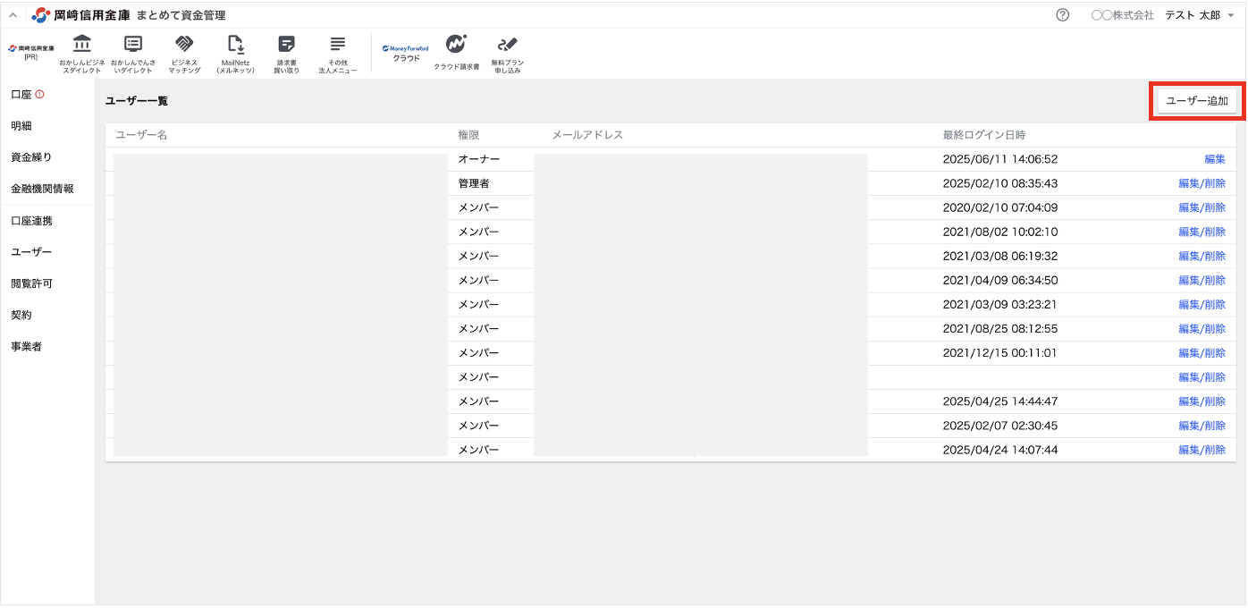Click the 岡崎信用金庫 logo in the header
1248x608 pixels.
pyautogui.click(x=80, y=15)
